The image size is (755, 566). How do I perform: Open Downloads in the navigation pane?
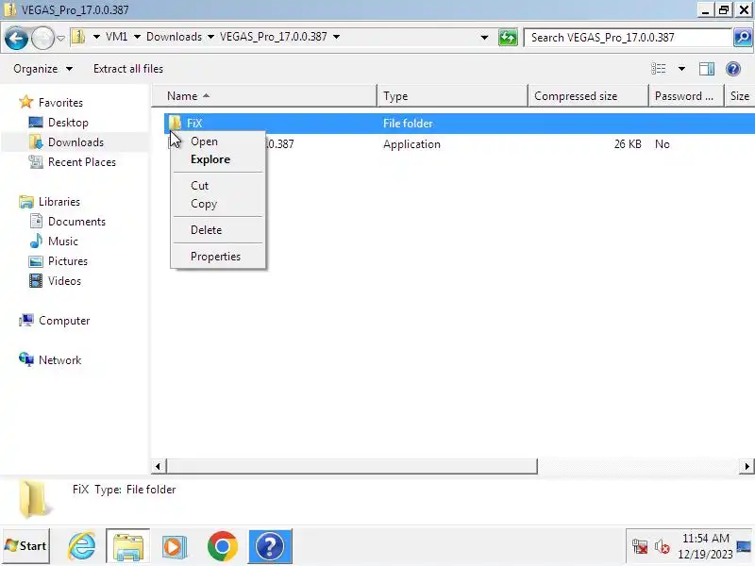pos(75,142)
